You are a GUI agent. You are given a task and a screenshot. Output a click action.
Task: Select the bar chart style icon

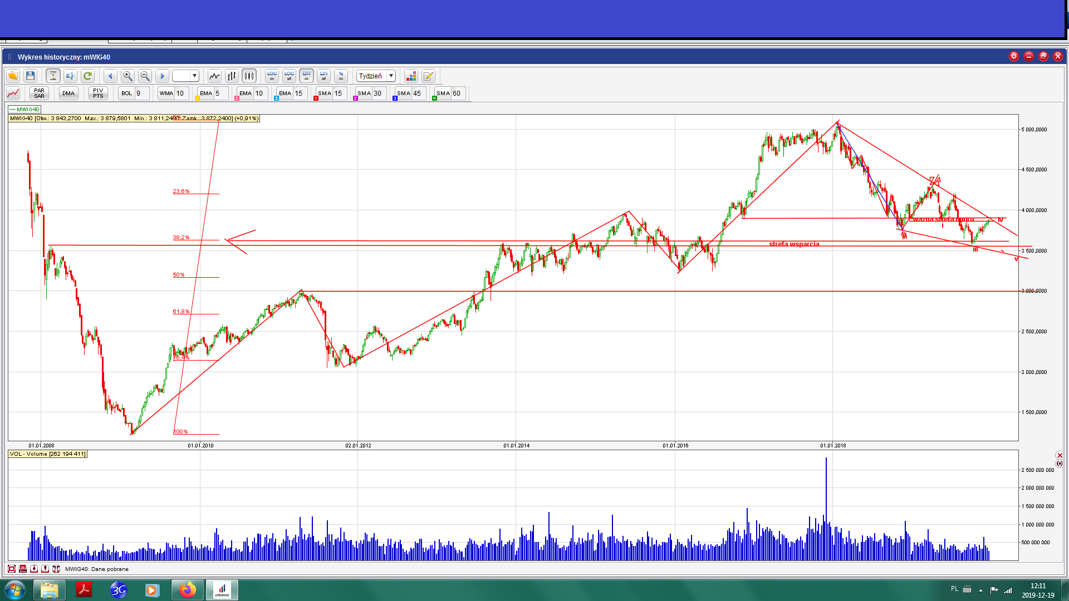point(232,76)
